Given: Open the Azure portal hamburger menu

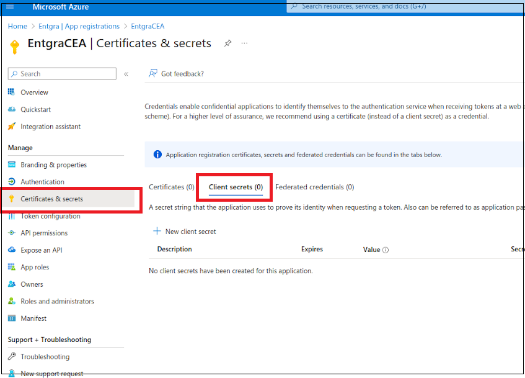Looking at the screenshot, I should 10,6.
